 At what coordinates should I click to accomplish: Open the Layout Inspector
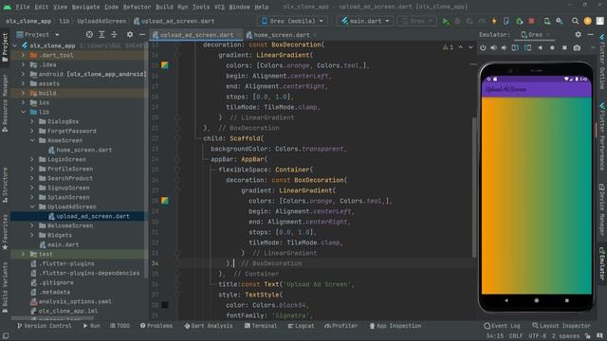tap(561, 326)
